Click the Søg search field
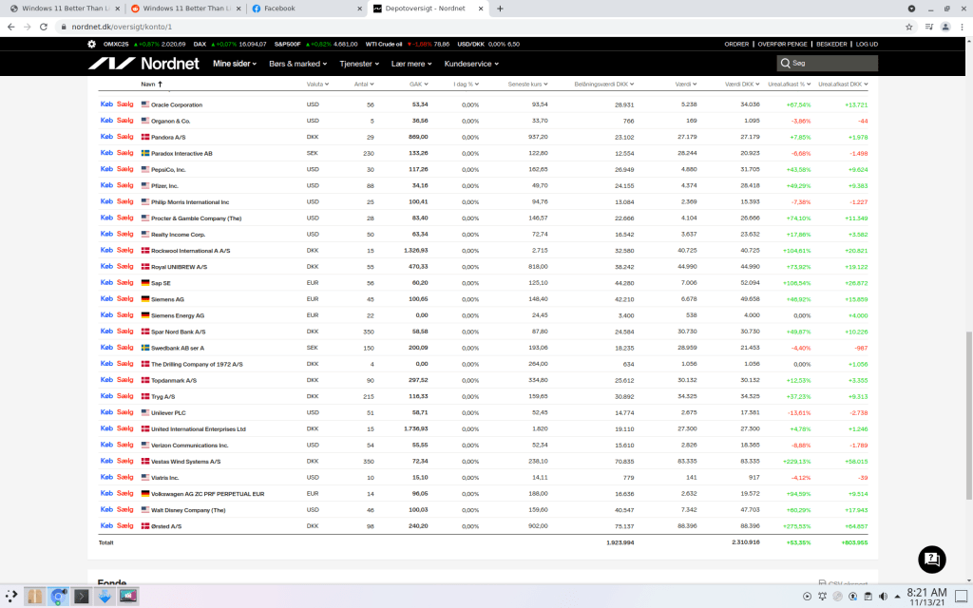The width and height of the screenshot is (973, 608). point(827,64)
